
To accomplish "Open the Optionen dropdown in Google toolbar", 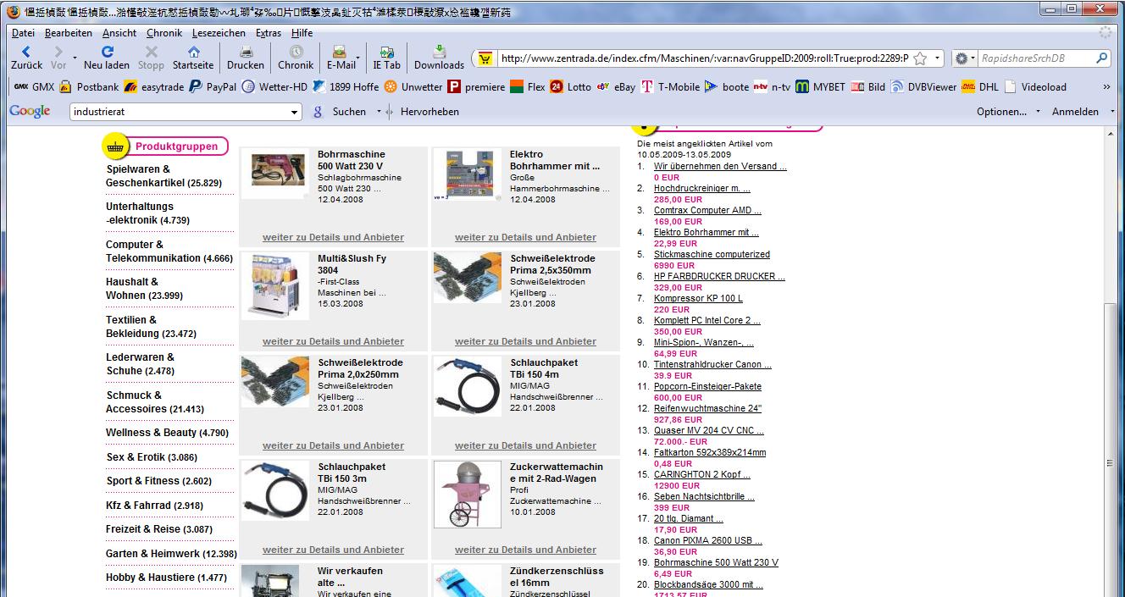I will click(1007, 111).
